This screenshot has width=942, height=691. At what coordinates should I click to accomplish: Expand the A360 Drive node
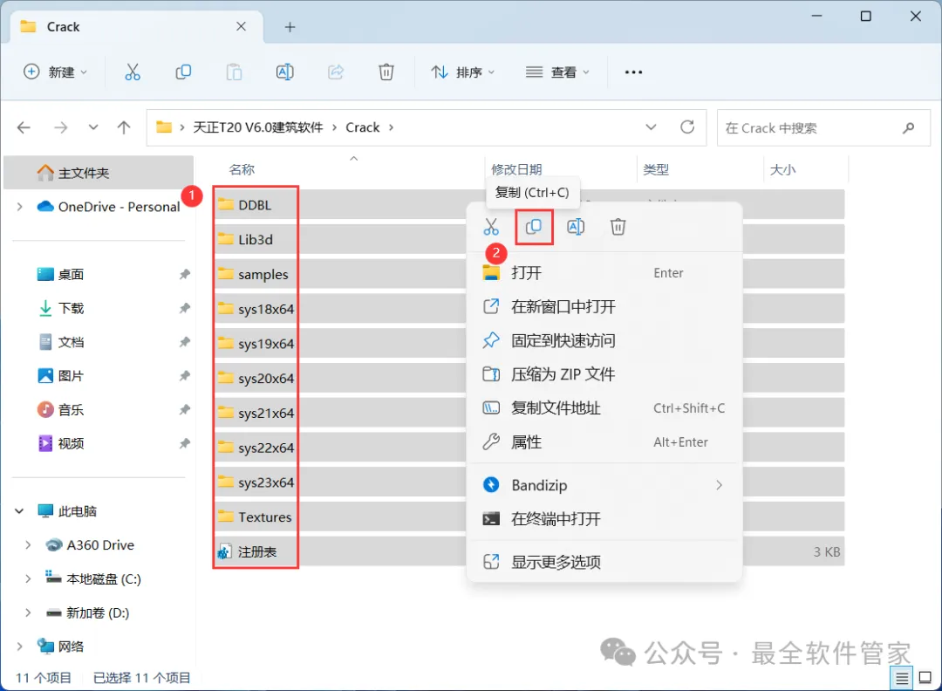(x=28, y=545)
